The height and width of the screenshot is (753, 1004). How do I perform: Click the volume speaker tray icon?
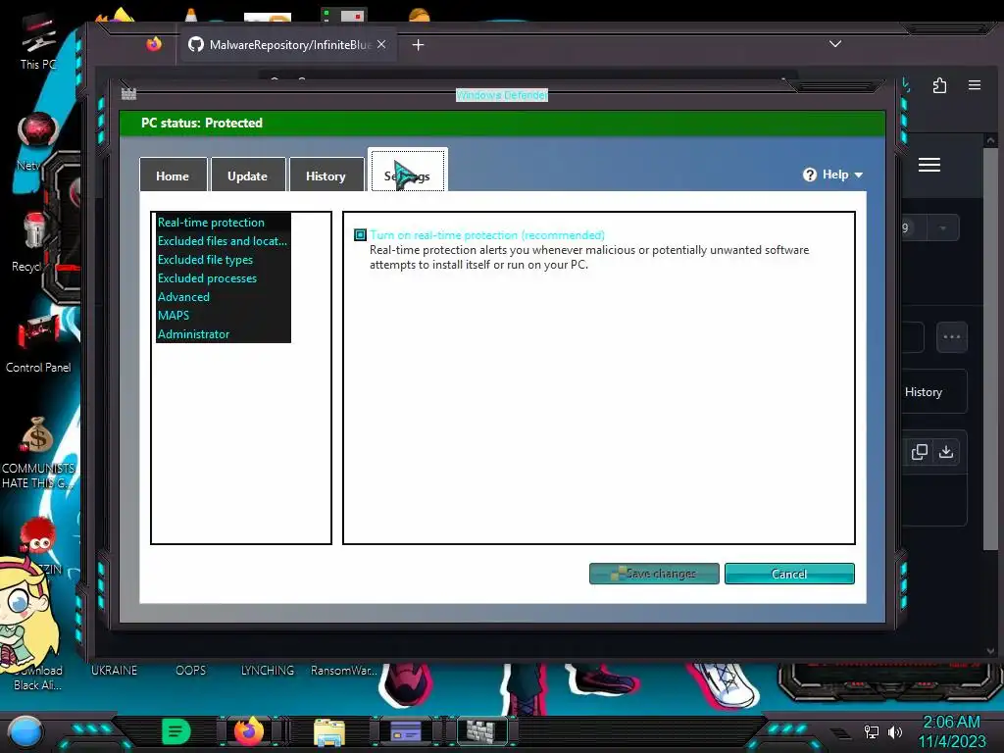895,731
